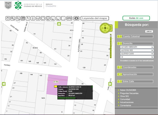Activate the zoom in magnifier tool
This screenshot has width=158, height=115.
point(13,18)
